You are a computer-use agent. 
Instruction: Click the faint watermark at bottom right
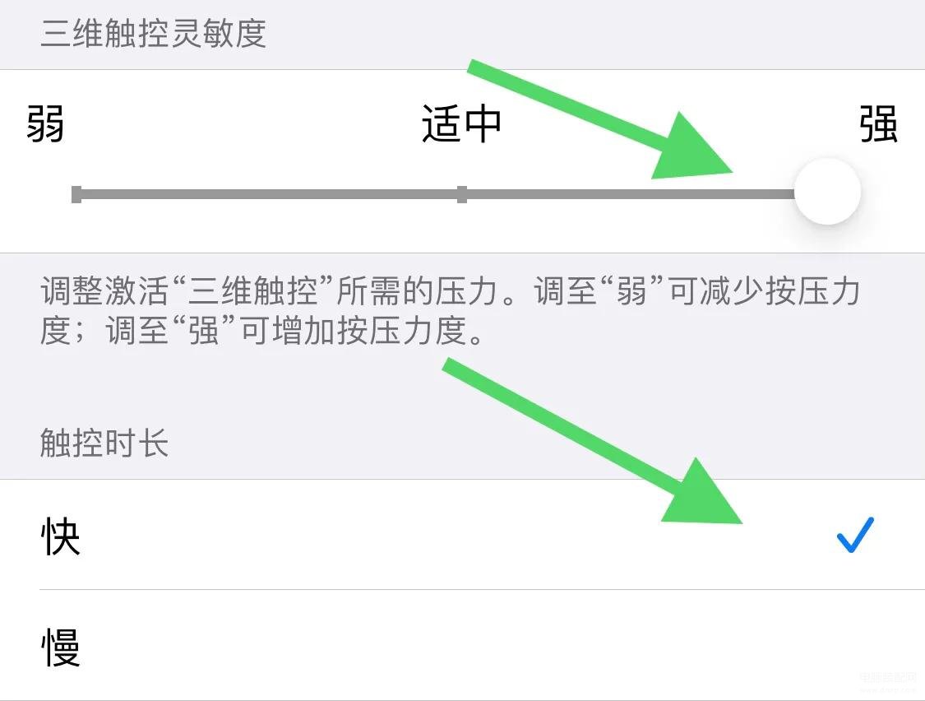click(888, 681)
